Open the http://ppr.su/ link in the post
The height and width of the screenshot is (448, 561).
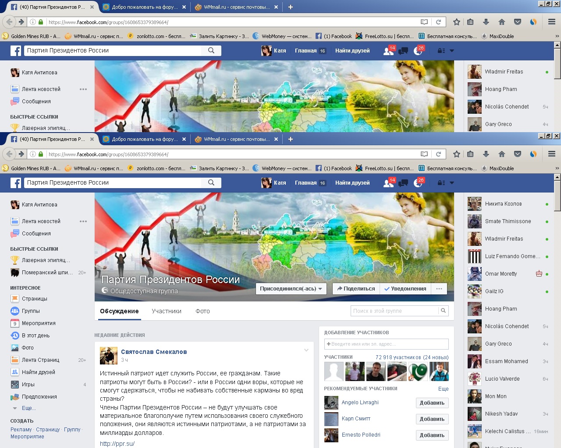tap(117, 444)
